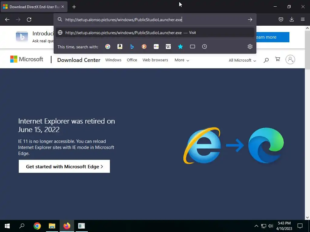Open the Windows menu item
Screen dimensions: 310x232
pyautogui.click(x=113, y=60)
